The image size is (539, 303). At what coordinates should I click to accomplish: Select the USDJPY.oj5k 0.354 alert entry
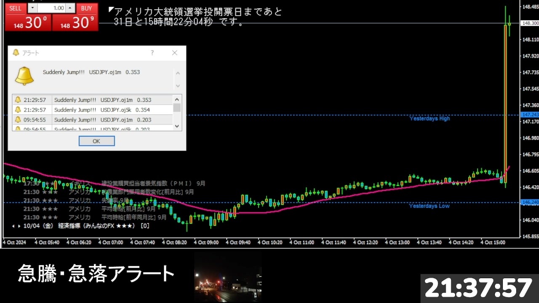click(105, 110)
